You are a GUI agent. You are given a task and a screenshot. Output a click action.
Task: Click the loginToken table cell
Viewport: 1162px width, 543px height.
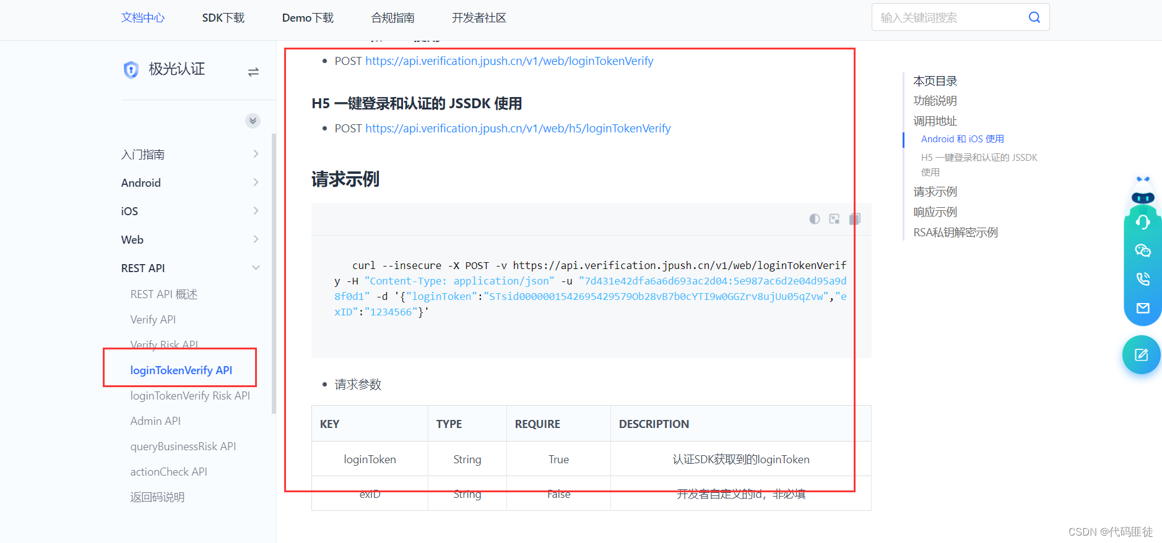click(370, 459)
